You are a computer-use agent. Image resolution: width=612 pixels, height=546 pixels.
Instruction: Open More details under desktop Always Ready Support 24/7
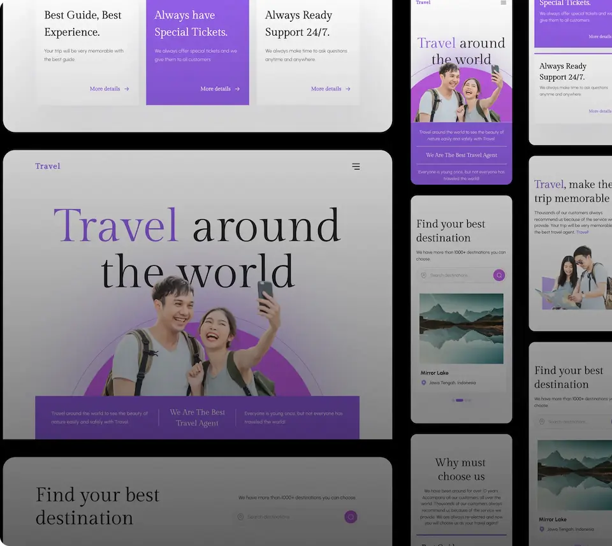click(x=326, y=89)
